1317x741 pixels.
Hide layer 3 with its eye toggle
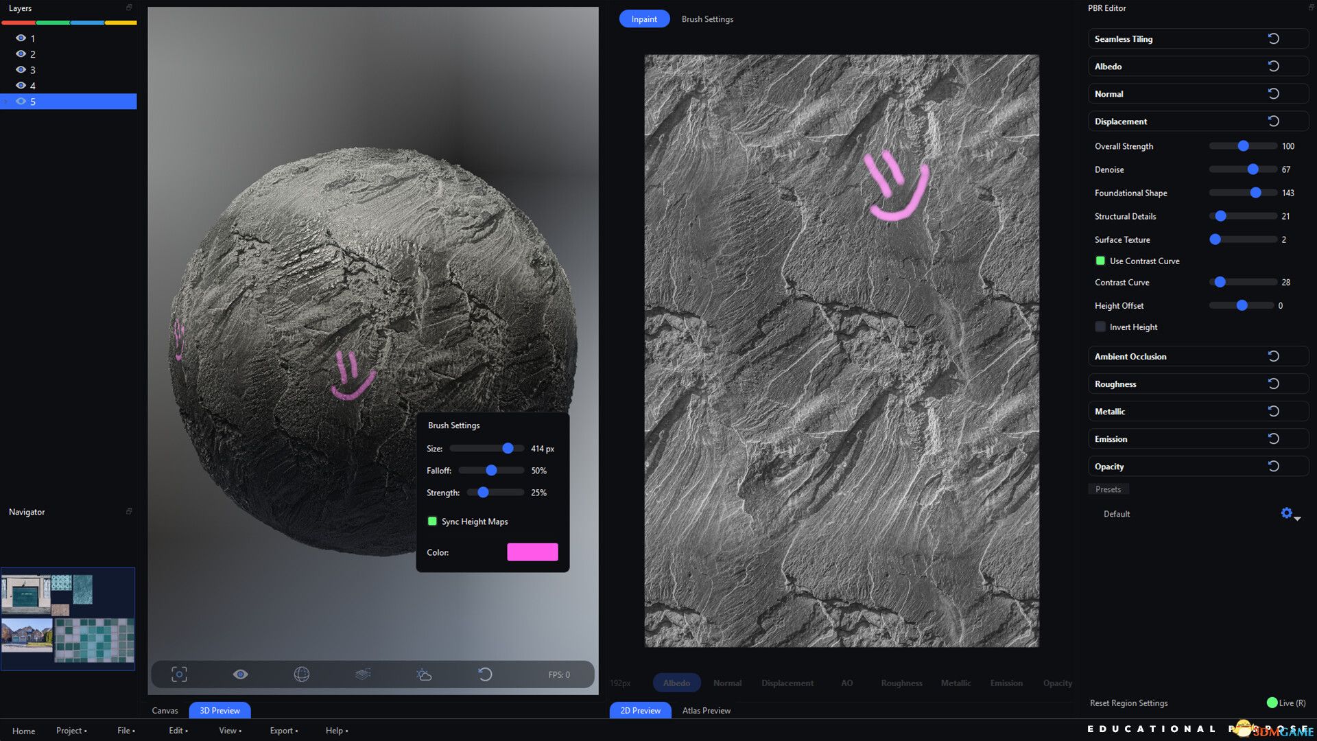(x=21, y=69)
